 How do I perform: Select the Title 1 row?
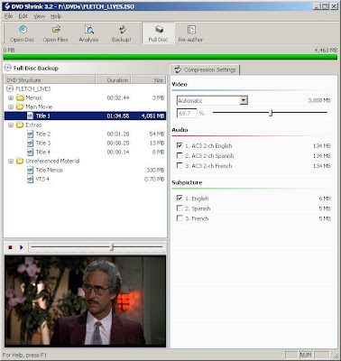pos(85,116)
